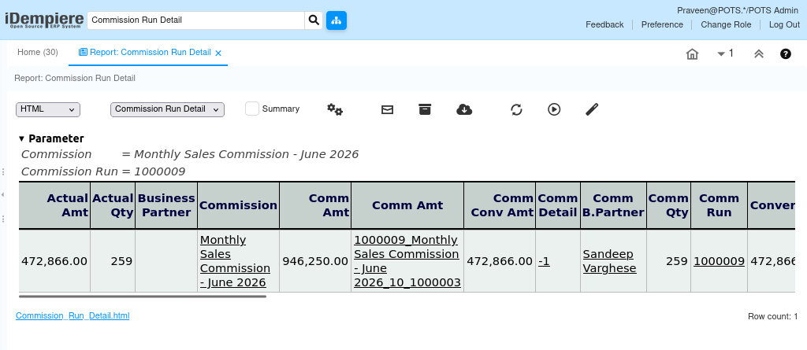
Task: Toggle the Summary checkbox
Action: pyautogui.click(x=251, y=109)
